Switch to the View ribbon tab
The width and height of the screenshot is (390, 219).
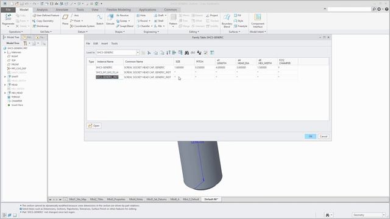tap(95, 10)
